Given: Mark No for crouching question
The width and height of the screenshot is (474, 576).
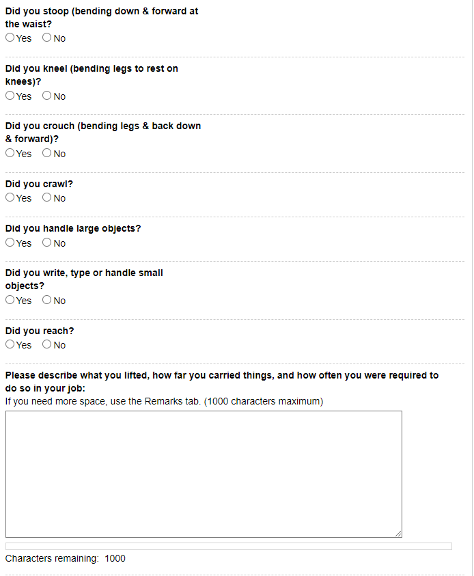Looking at the screenshot, I should point(46,153).
